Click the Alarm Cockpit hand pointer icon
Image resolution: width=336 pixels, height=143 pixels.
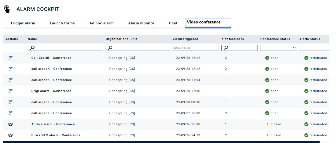coord(7,9)
